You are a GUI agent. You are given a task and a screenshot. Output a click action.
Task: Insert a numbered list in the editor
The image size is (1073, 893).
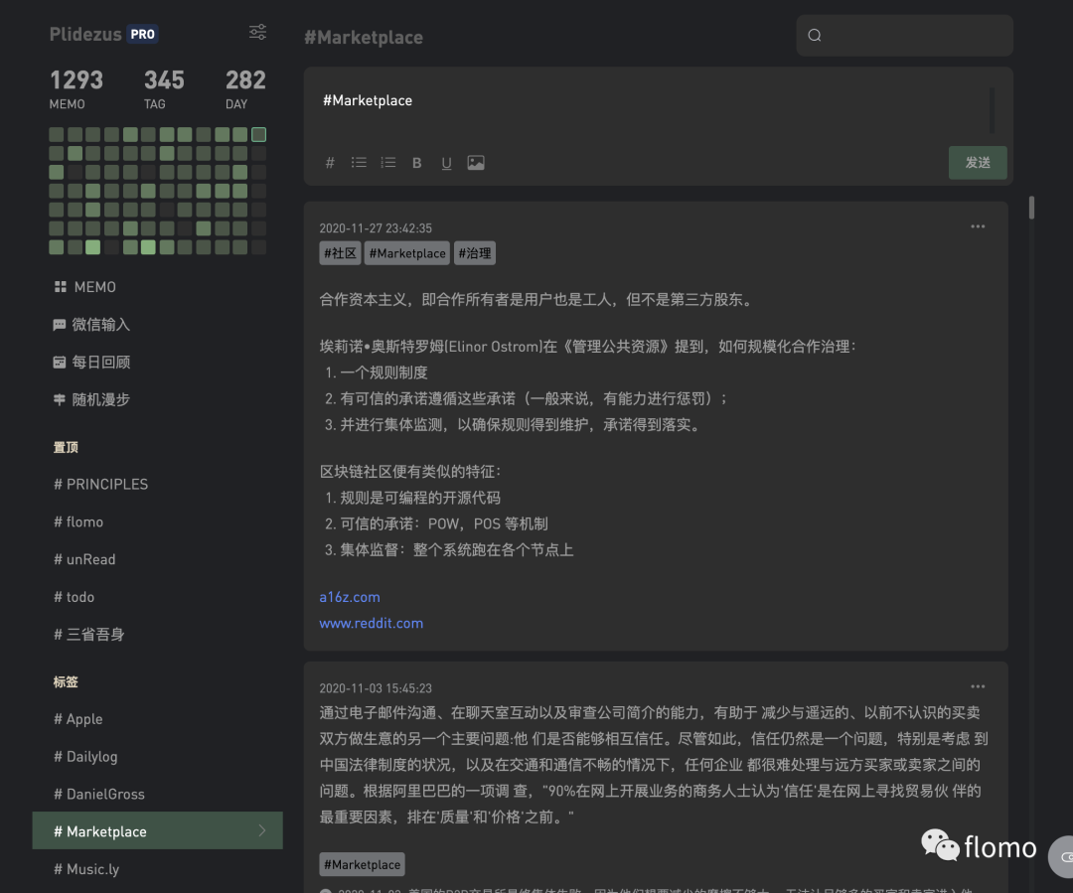388,163
